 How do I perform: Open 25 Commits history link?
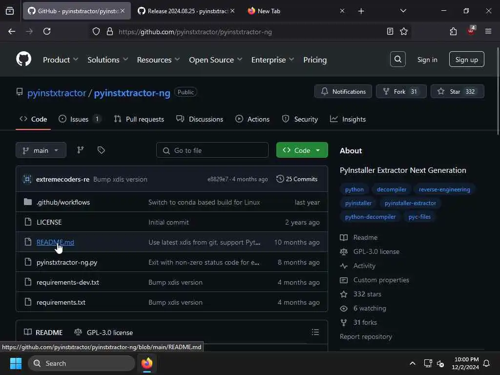(x=297, y=179)
